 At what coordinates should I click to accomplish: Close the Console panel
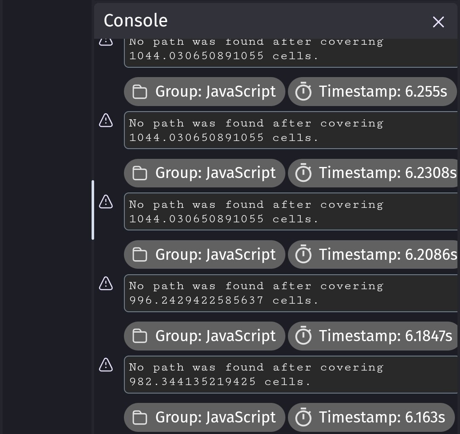(x=438, y=22)
